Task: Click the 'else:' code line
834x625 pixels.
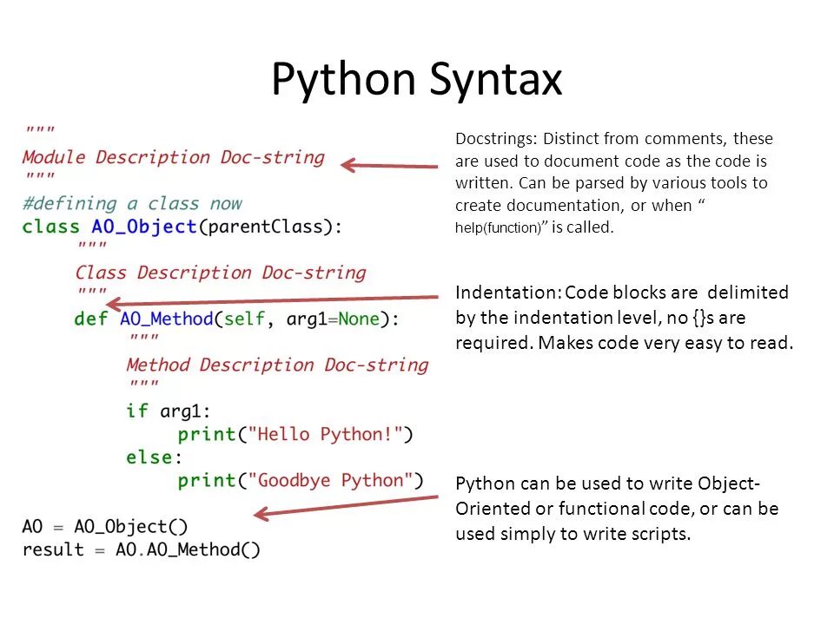Action: click(x=154, y=457)
